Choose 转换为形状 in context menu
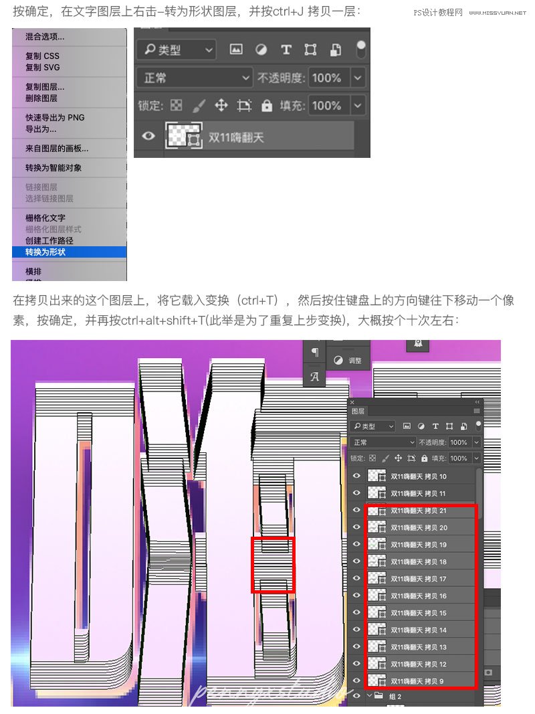Viewport: 535px width, 714px height. click(x=69, y=252)
